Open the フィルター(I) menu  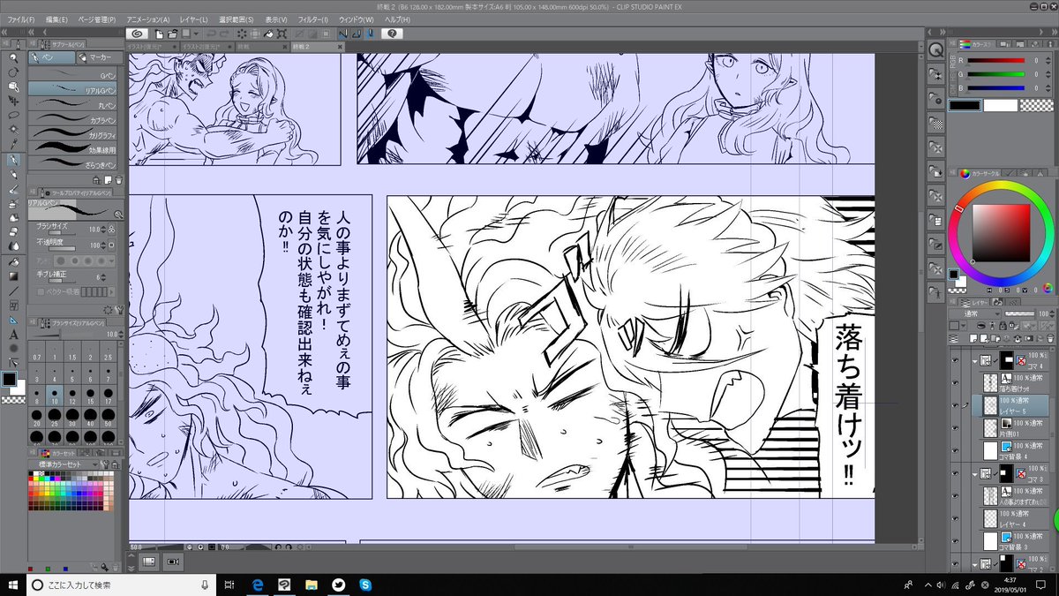(312, 19)
